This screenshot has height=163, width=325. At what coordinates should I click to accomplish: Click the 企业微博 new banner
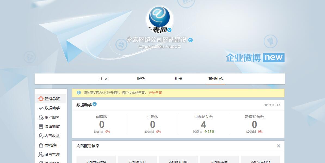pyautogui.click(x=255, y=58)
